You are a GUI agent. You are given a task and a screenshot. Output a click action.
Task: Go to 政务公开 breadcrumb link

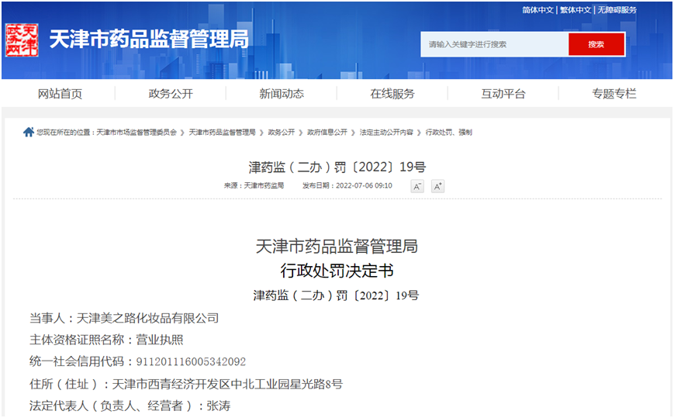[282, 133]
